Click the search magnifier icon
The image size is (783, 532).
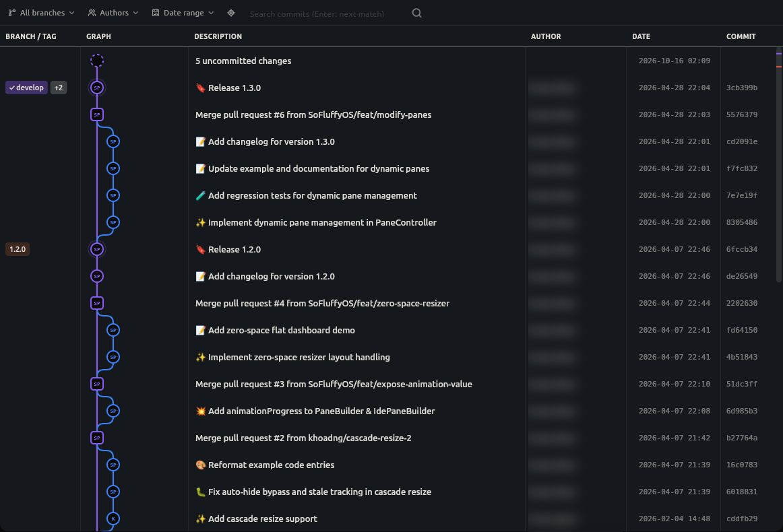(417, 13)
